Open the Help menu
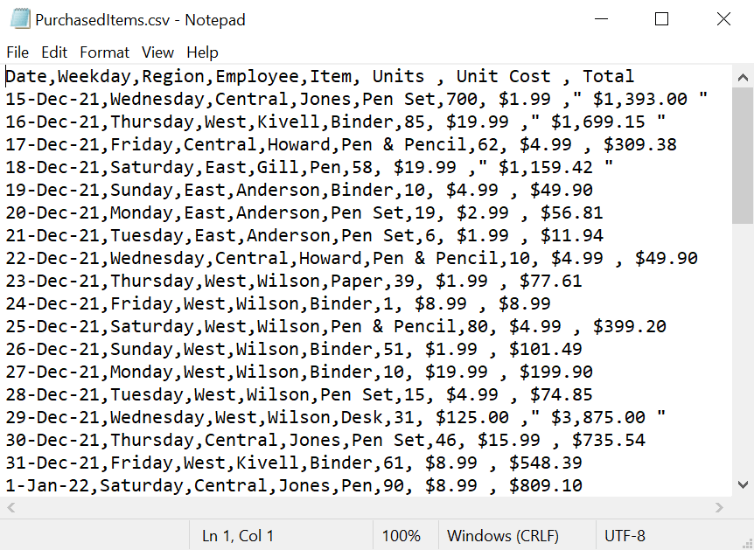This screenshot has height=550, width=754. [x=202, y=52]
